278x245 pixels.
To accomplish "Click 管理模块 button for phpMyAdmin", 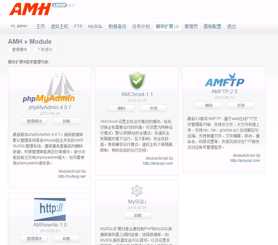I will pyautogui.click(x=34, y=121).
